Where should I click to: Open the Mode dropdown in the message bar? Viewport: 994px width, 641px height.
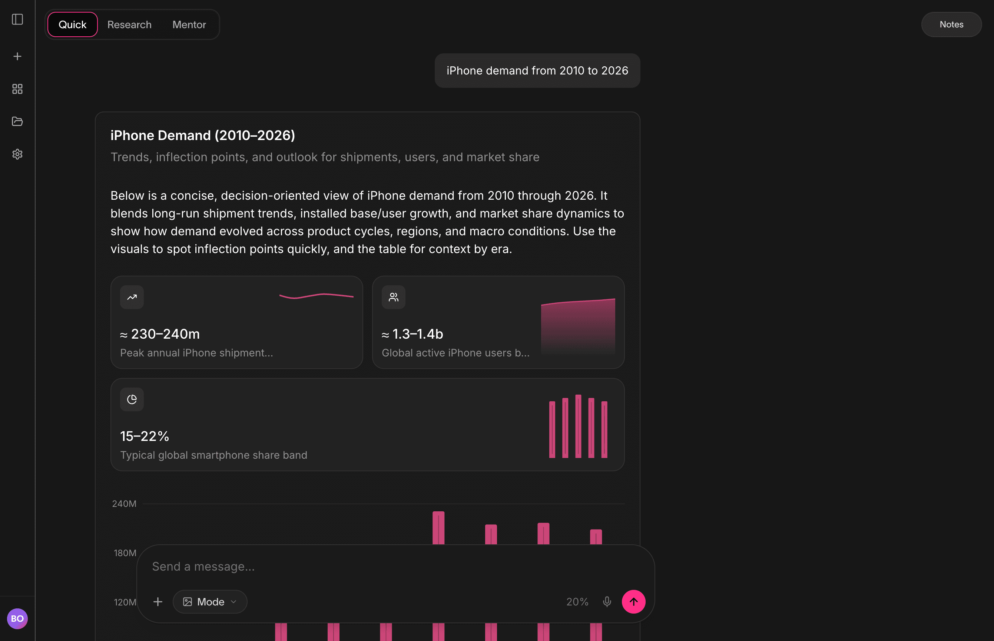tap(210, 601)
